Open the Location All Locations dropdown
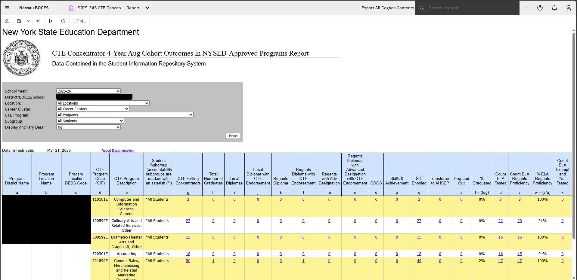Viewport: 577px width, 280px height. [x=103, y=103]
